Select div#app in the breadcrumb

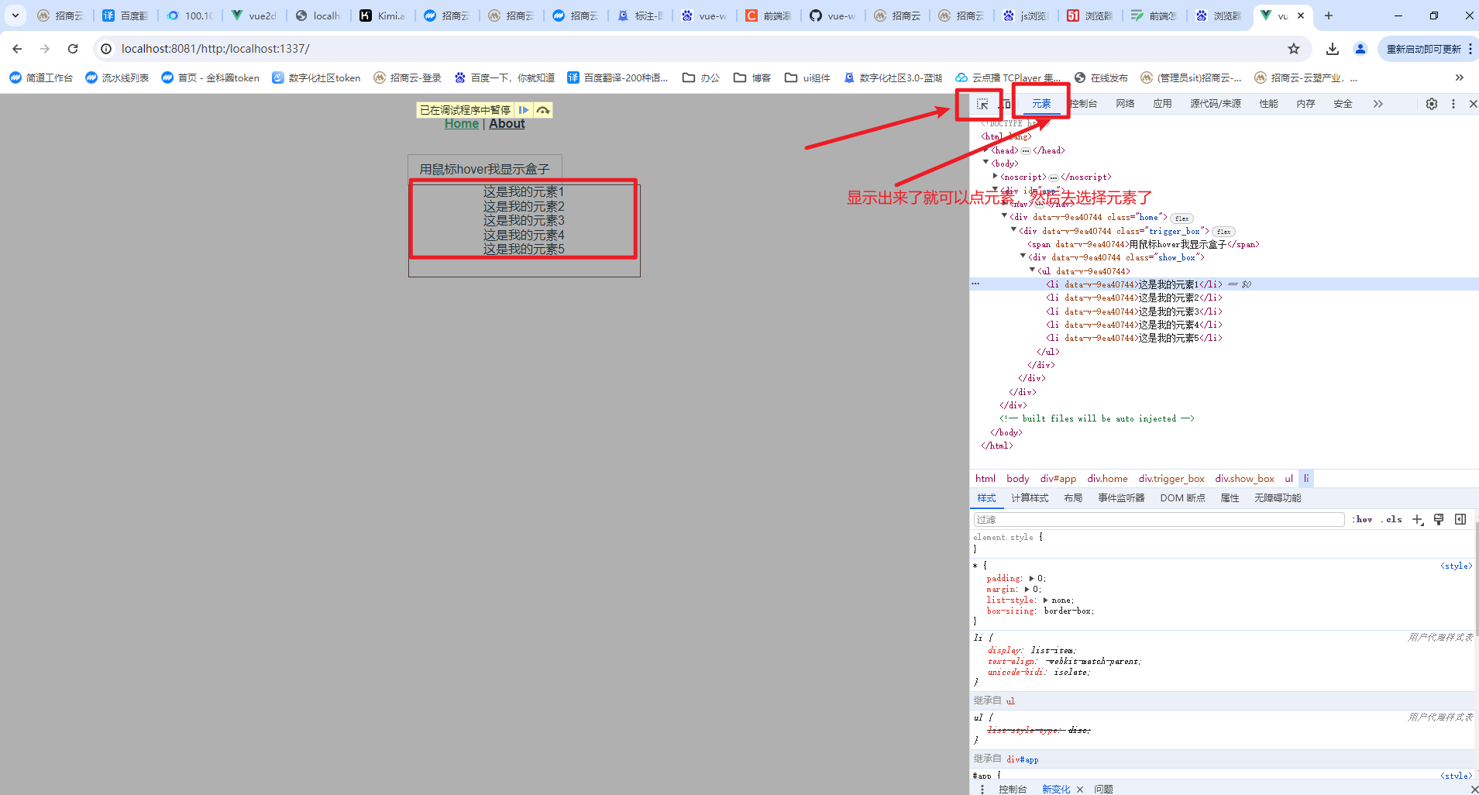(x=1058, y=479)
